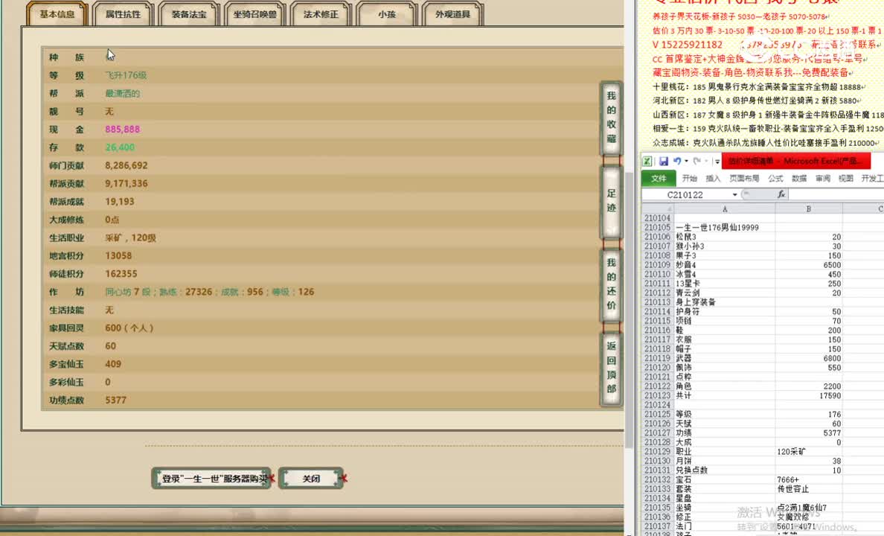Click the total value 17590 cell
884x536 pixels.
click(x=809, y=395)
